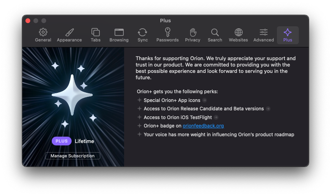Viewport: 331px width, 196px height.
Task: Click arrow next to Orion iOS TestFlight
Action: click(x=216, y=118)
